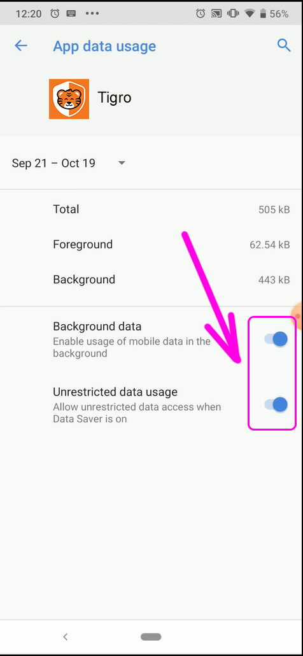Tap the cast icon in the status bar
This screenshot has width=303, height=656.
pos(216,14)
